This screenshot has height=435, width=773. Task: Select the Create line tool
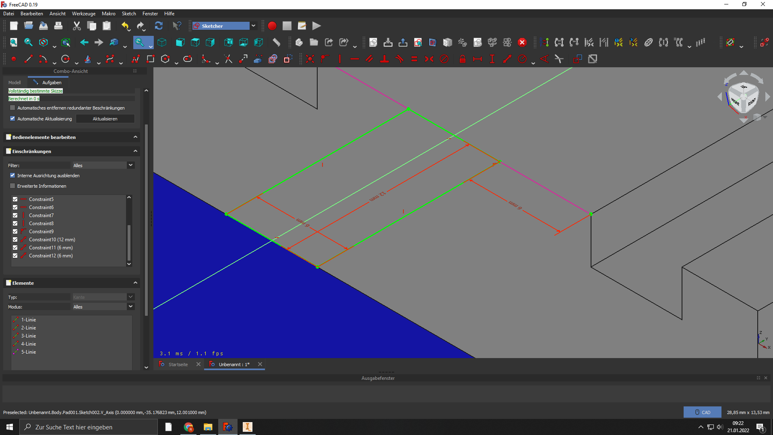tap(28, 59)
